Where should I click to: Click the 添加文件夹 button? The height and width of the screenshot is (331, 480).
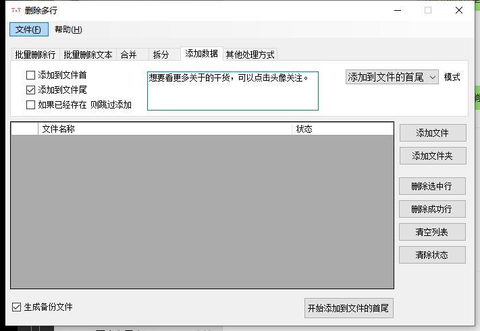pos(432,156)
